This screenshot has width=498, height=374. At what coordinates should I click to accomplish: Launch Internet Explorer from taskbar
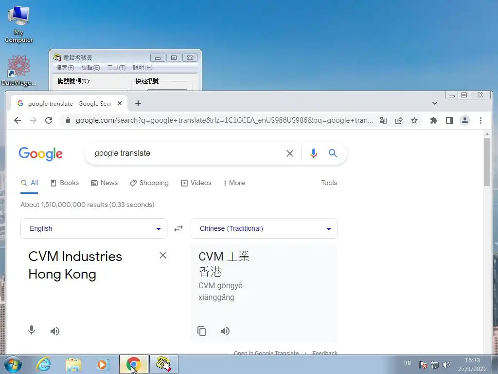[43, 364]
